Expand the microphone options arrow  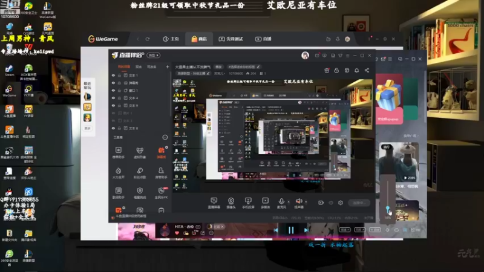pyautogui.click(x=289, y=202)
